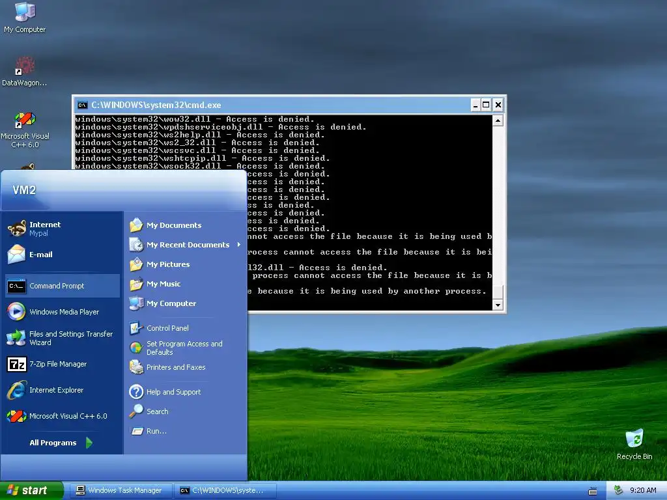Image resolution: width=667 pixels, height=500 pixels.
Task: Click the ws2_32.dll output line
Action: [x=197, y=143]
